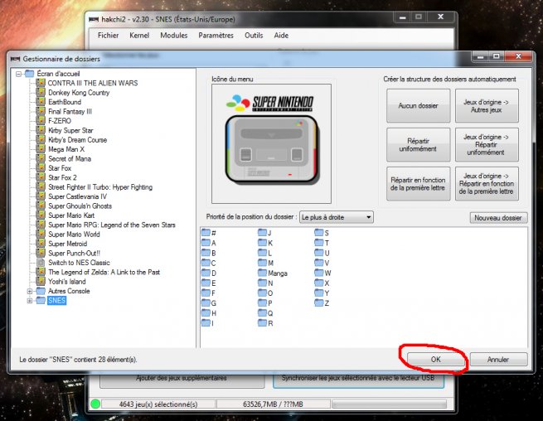Select Street Fighter II Turbo: Hyper Fighting
The height and width of the screenshot is (421, 543).
[x=100, y=187]
